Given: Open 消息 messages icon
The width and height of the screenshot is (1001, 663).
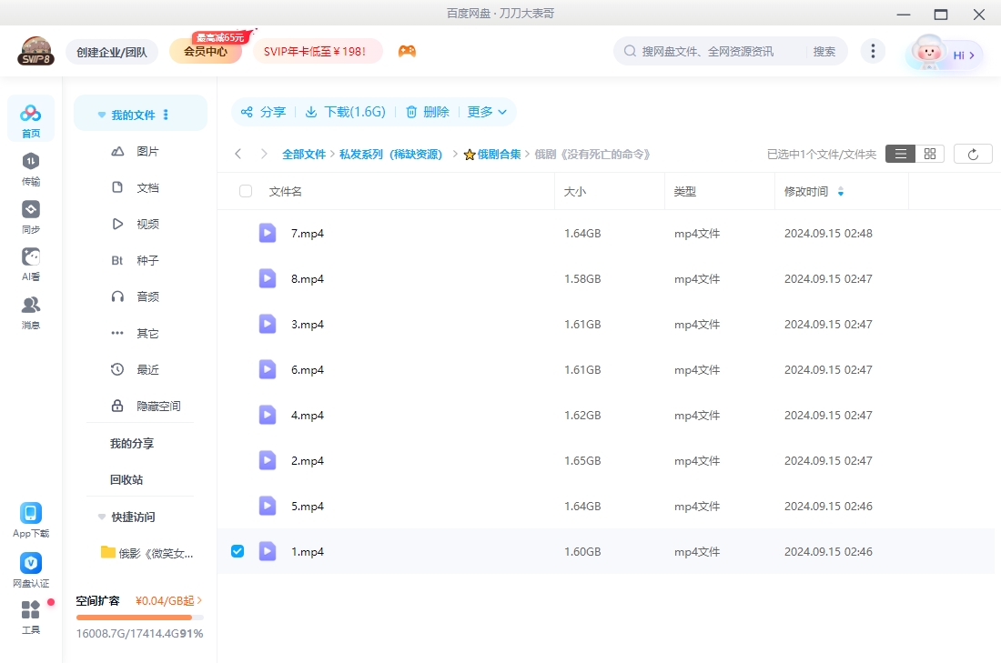Looking at the screenshot, I should pyautogui.click(x=31, y=306).
